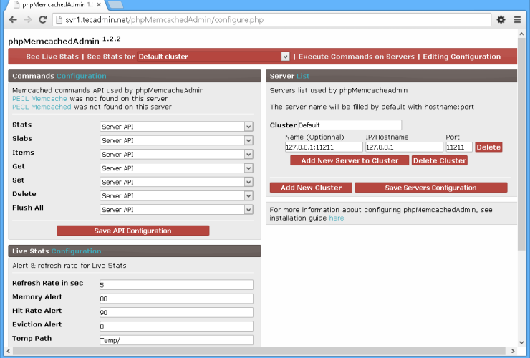The width and height of the screenshot is (530, 358).
Task: Click Add New Server to Cluster
Action: point(350,160)
